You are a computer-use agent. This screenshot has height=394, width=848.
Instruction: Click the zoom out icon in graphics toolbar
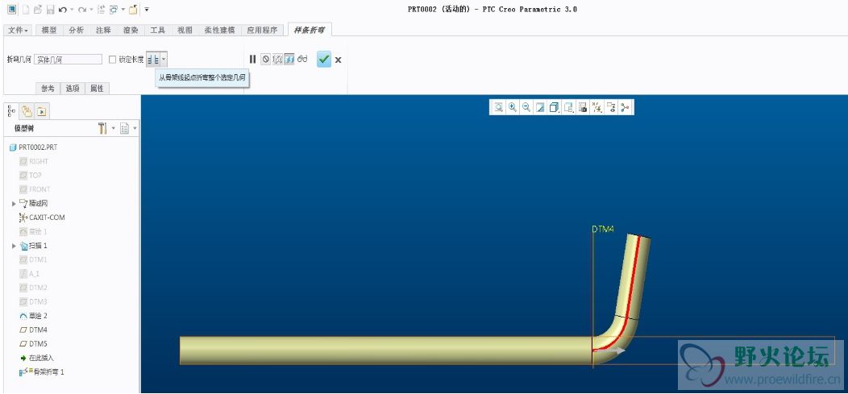click(526, 107)
